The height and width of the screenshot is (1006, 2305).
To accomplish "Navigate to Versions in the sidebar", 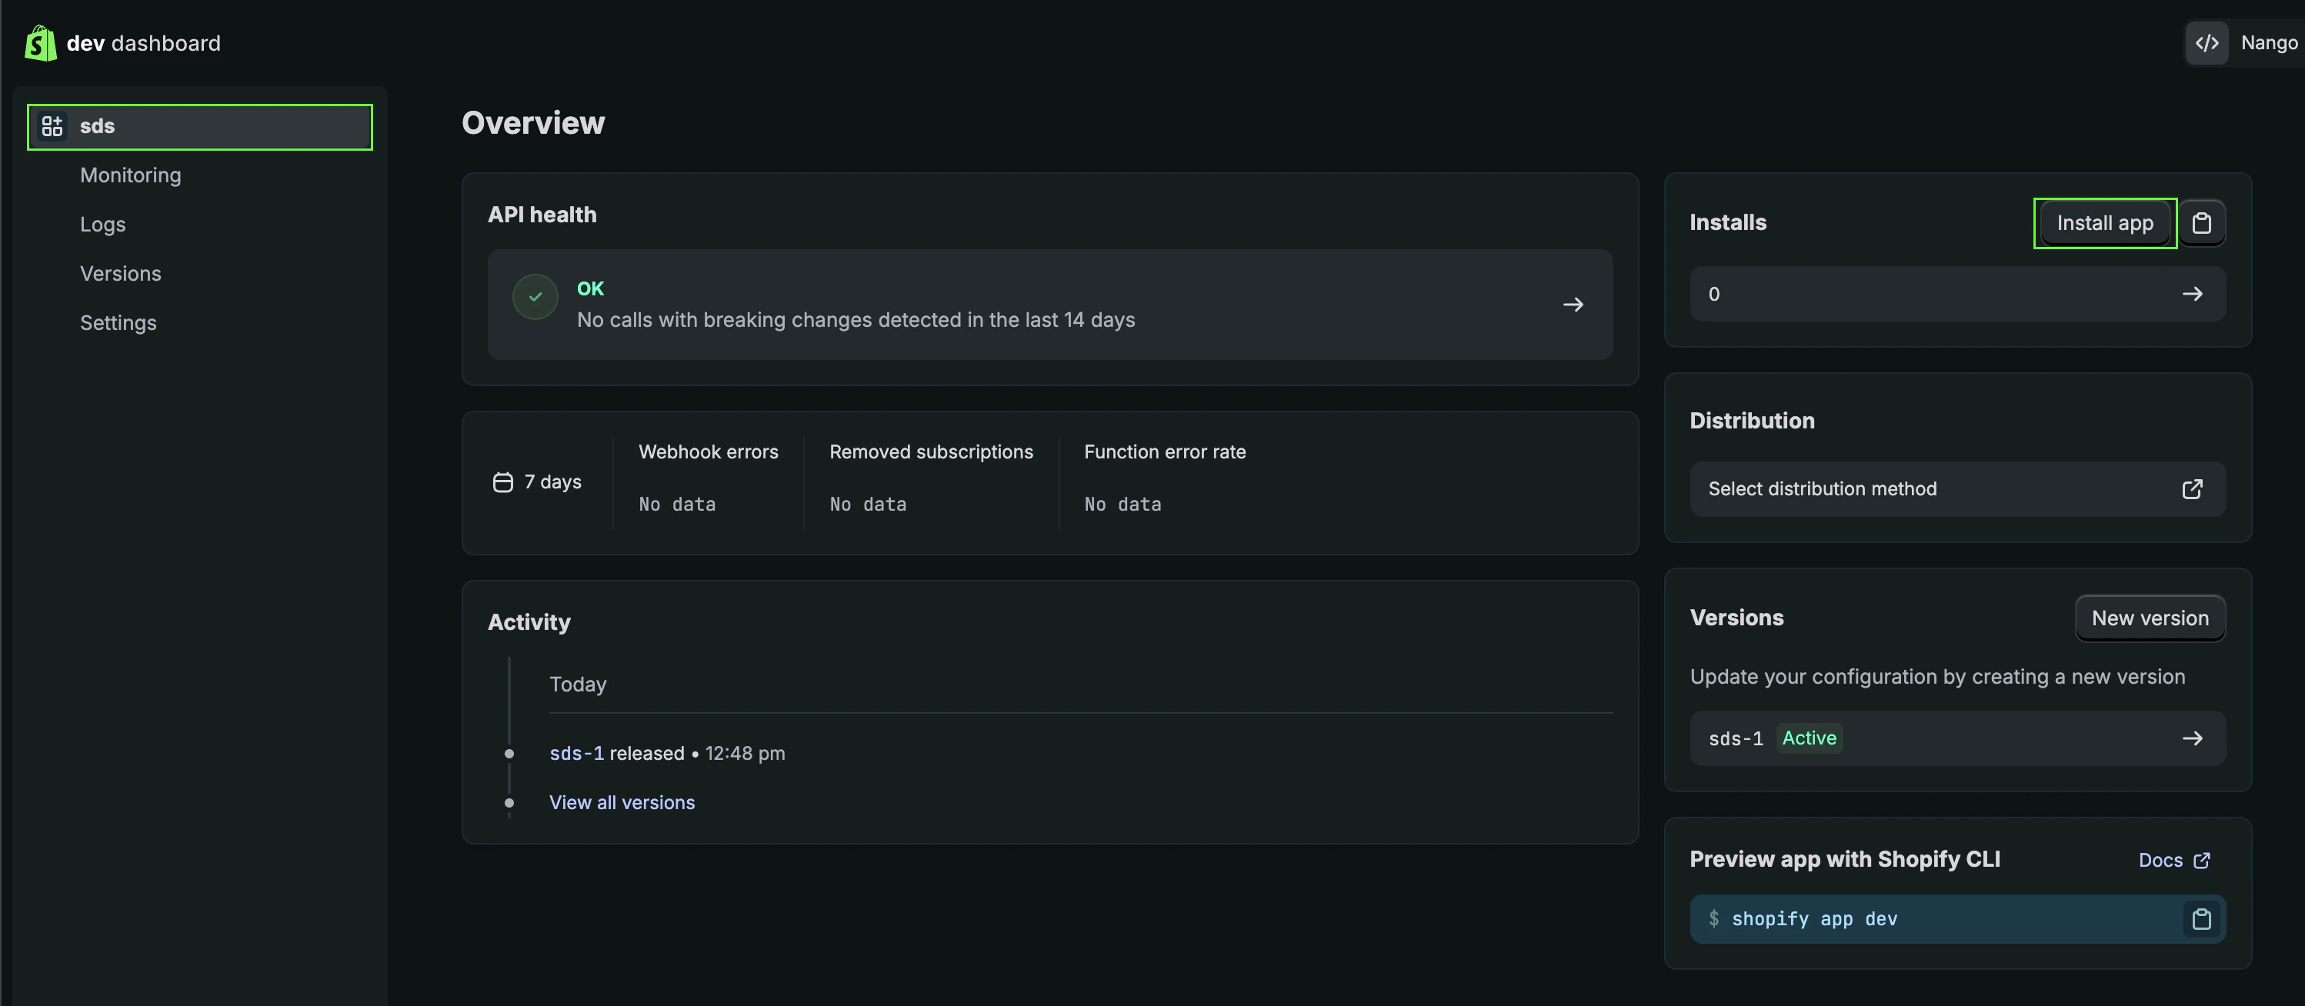I will pos(121,274).
